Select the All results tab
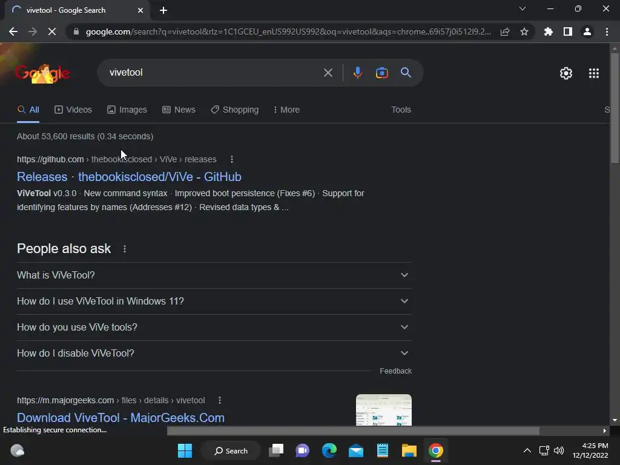620x465 pixels. click(28, 110)
